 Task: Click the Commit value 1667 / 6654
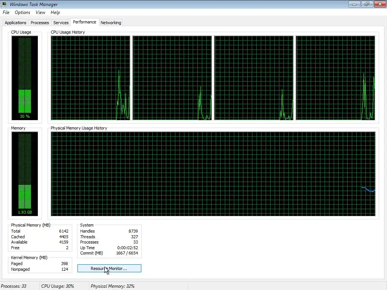(127, 253)
